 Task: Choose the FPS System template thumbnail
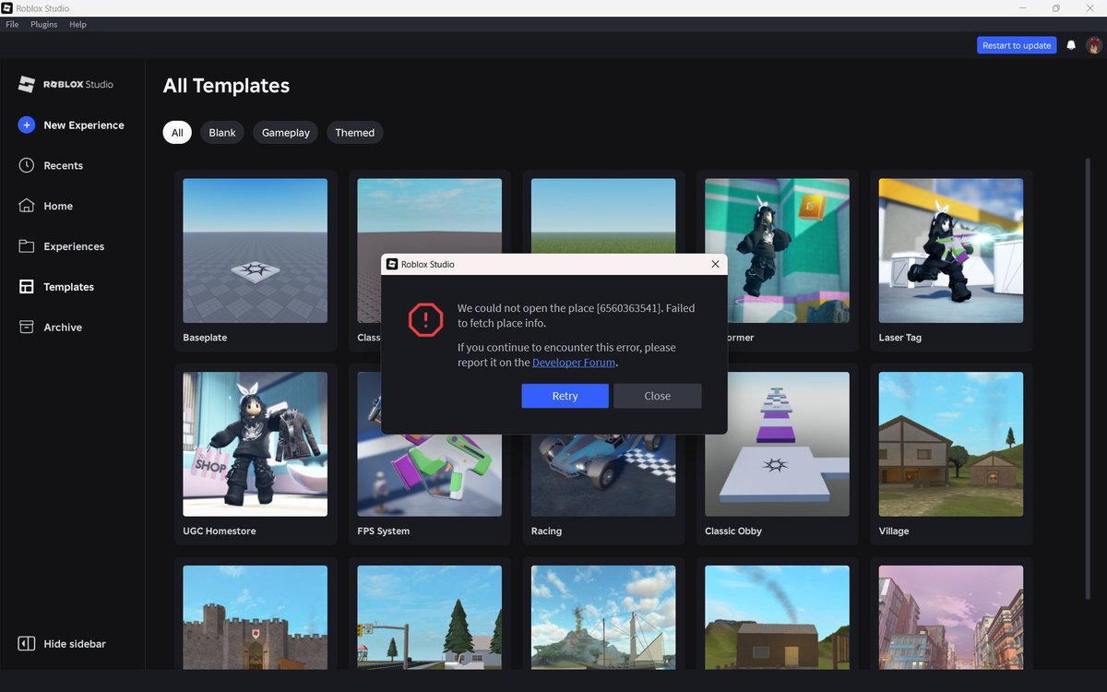(x=430, y=475)
